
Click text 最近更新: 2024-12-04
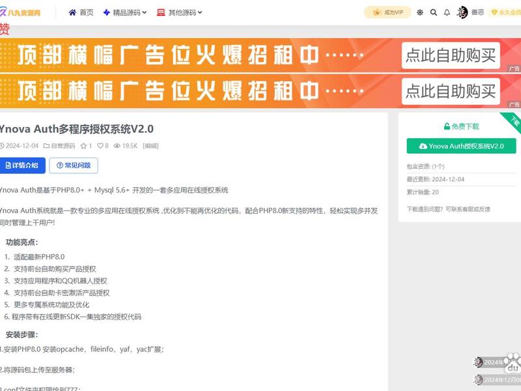click(436, 179)
